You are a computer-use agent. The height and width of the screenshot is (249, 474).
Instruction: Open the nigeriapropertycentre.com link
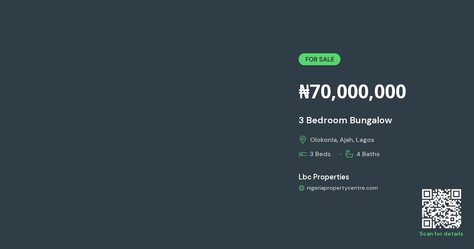point(342,188)
